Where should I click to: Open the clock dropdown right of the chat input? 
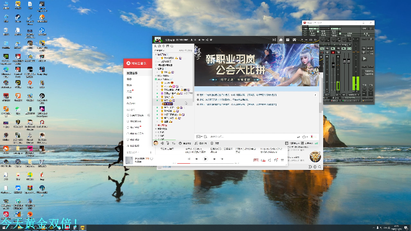pyautogui.click(x=305, y=137)
